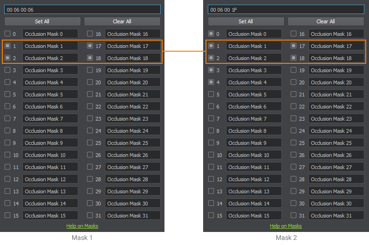Check bit 16 checkbox in Mask 2 panel
The height and width of the screenshot is (245, 369).
(294, 34)
